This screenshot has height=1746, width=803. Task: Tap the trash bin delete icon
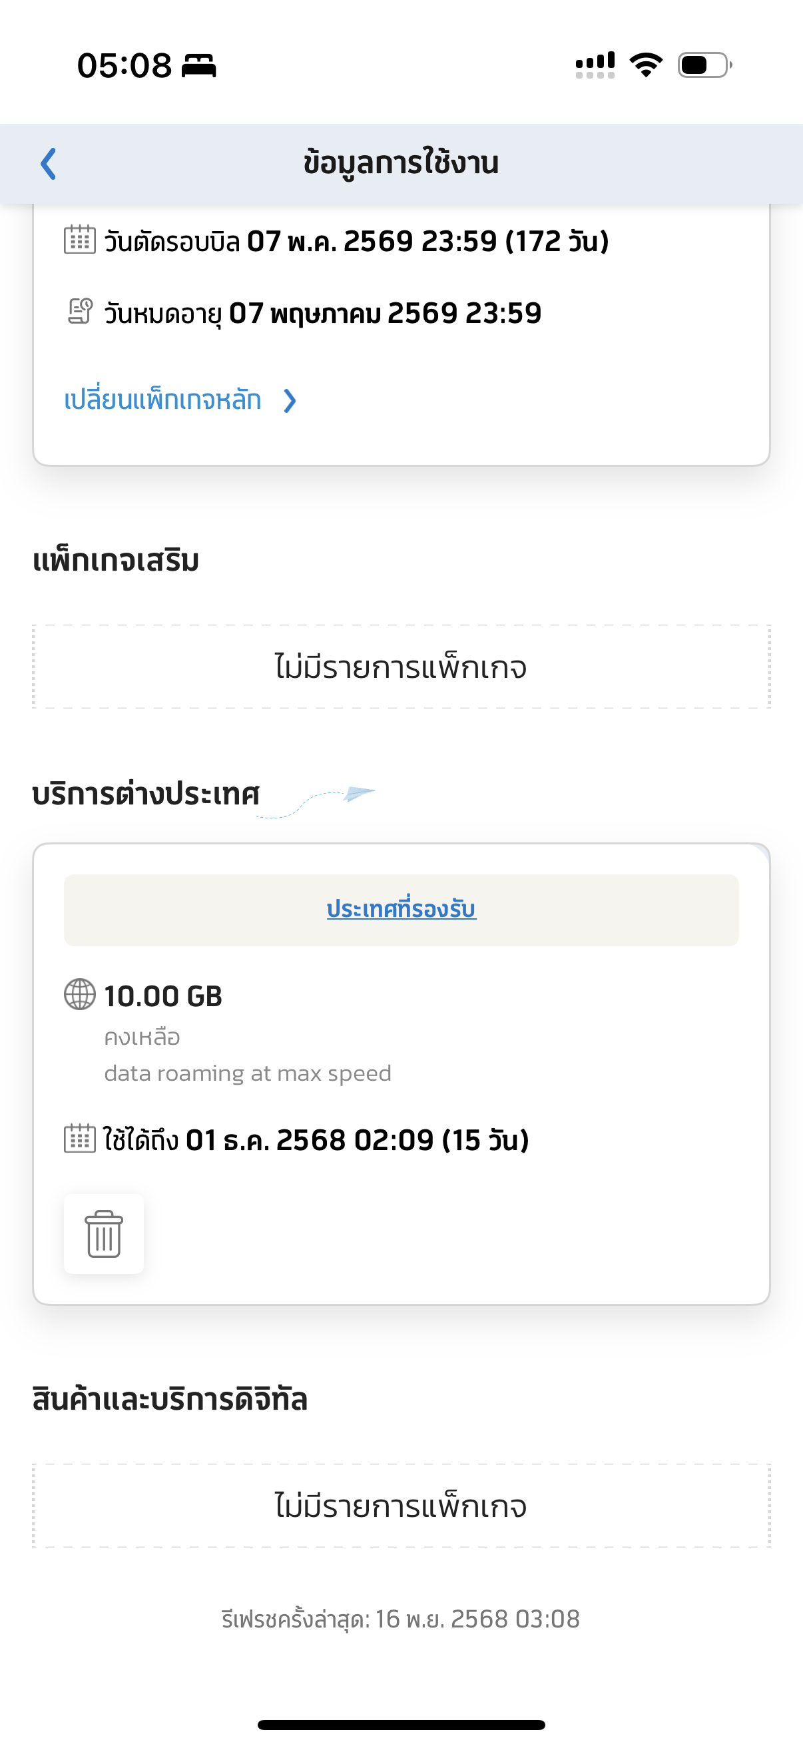pos(104,1233)
